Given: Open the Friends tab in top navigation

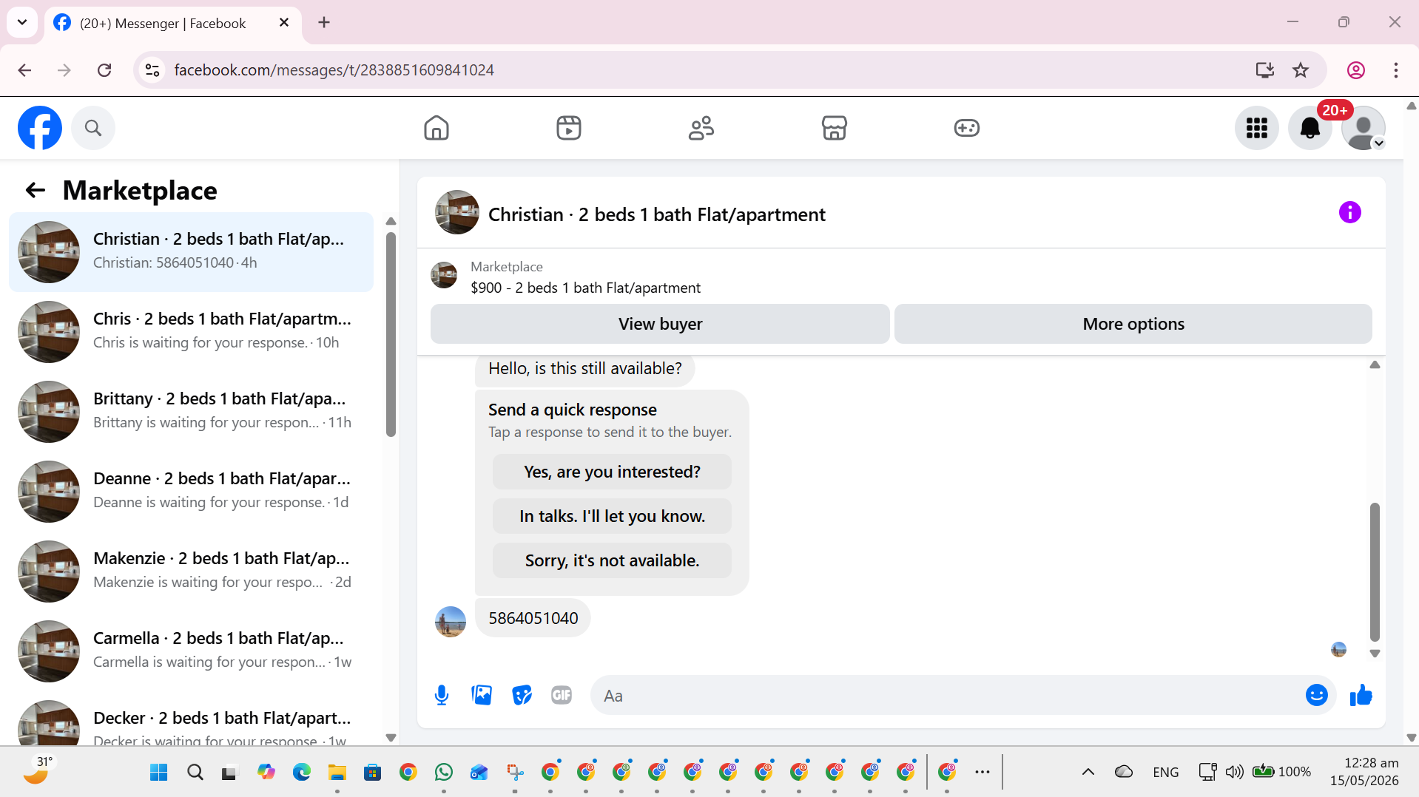Looking at the screenshot, I should [701, 128].
